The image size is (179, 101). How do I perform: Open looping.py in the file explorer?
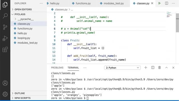[24, 38]
